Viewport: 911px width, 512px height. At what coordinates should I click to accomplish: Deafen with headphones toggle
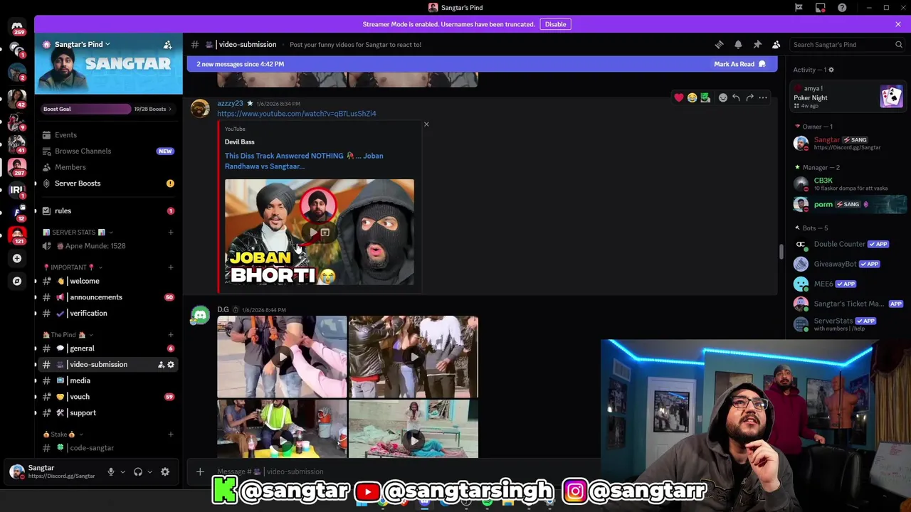click(138, 471)
